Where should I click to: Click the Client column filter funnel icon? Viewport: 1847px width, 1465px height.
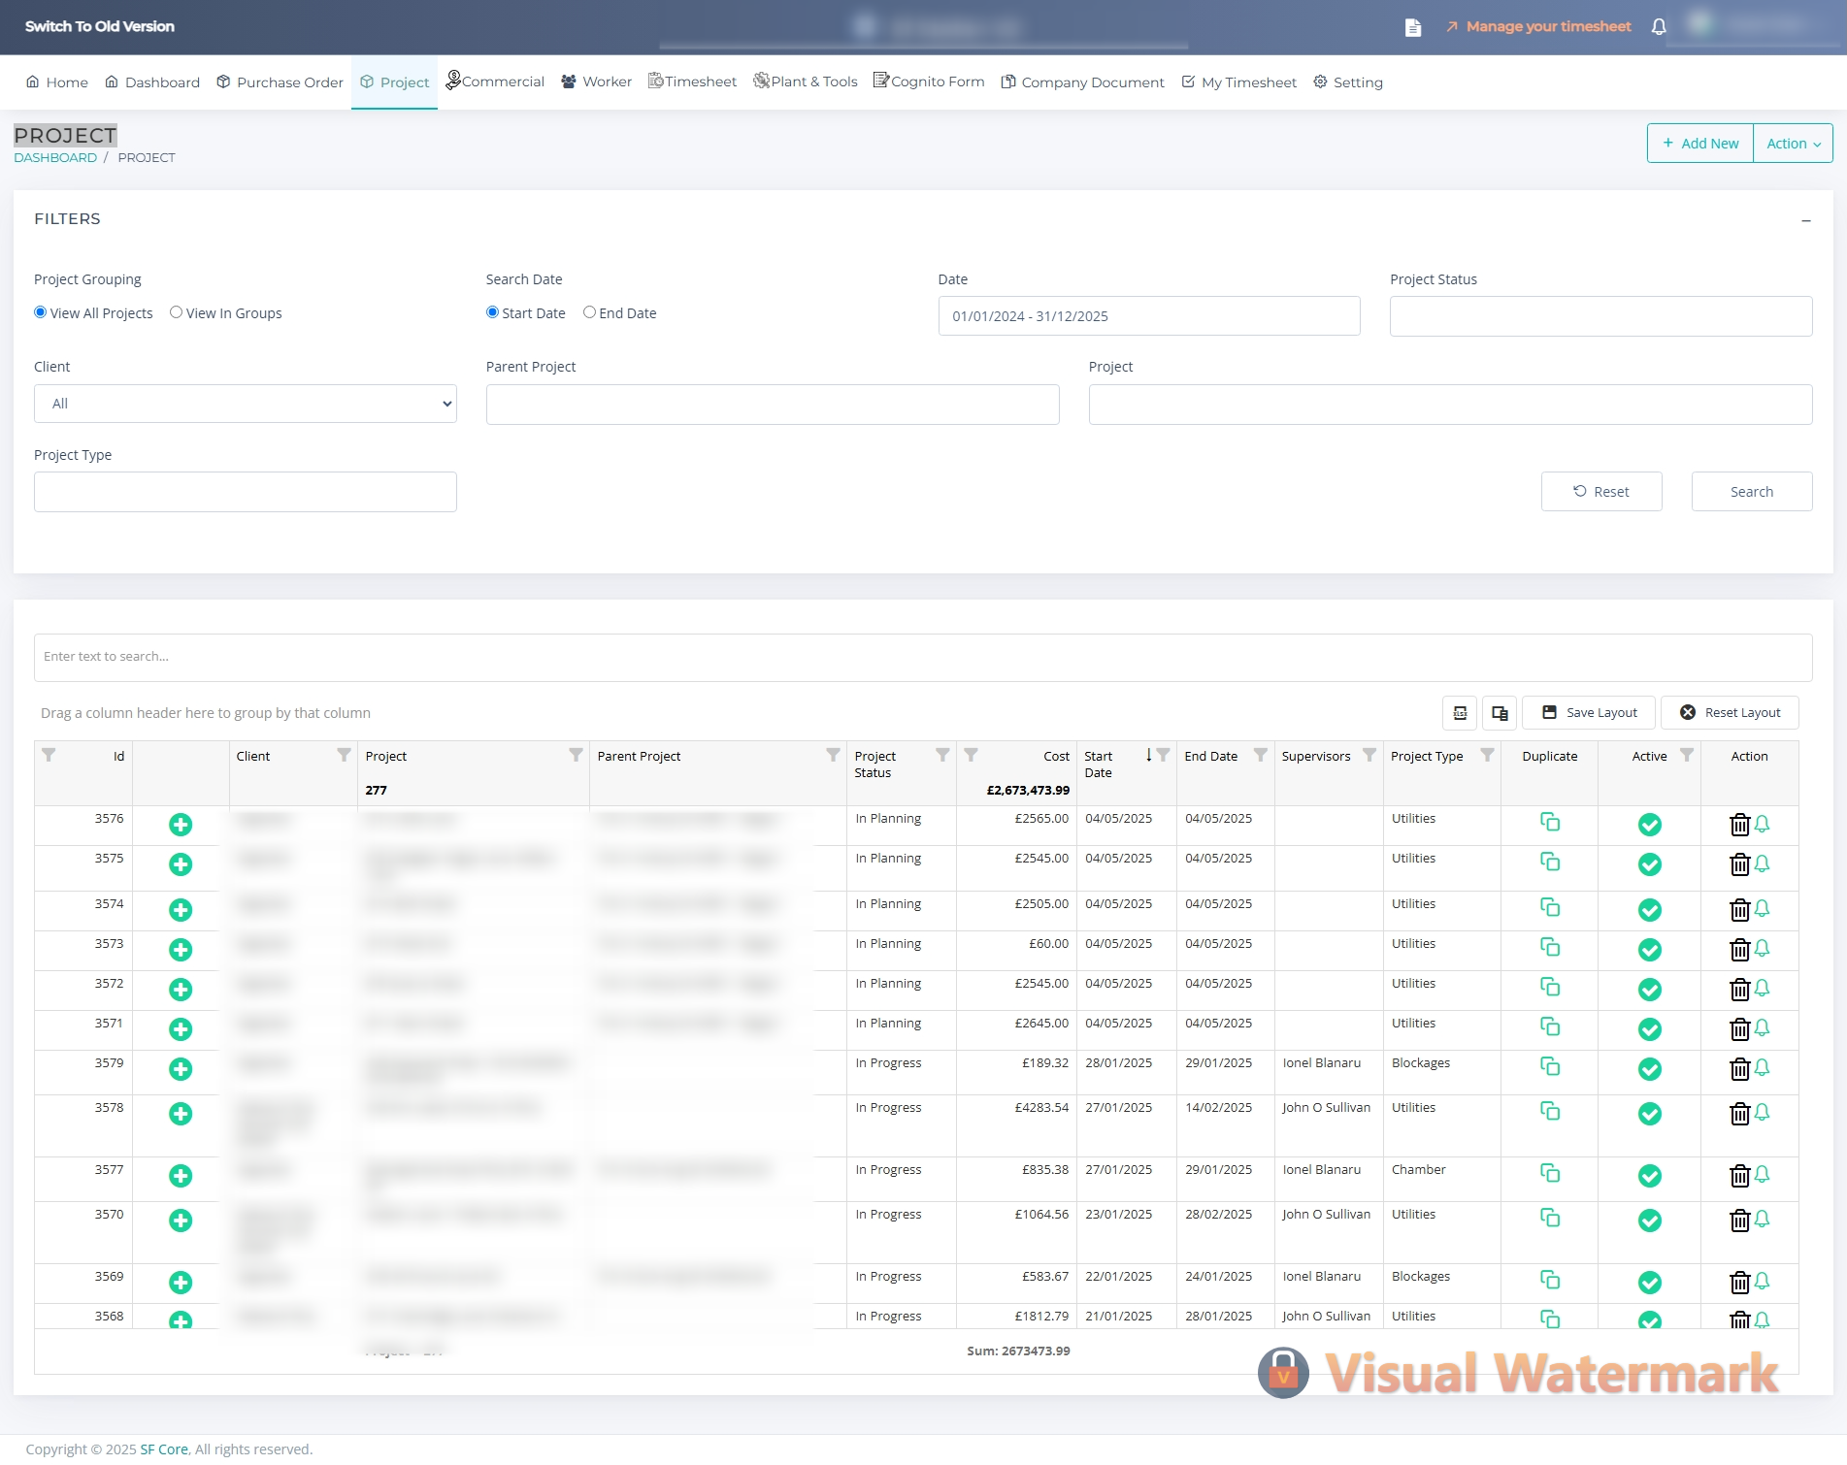[x=344, y=756]
